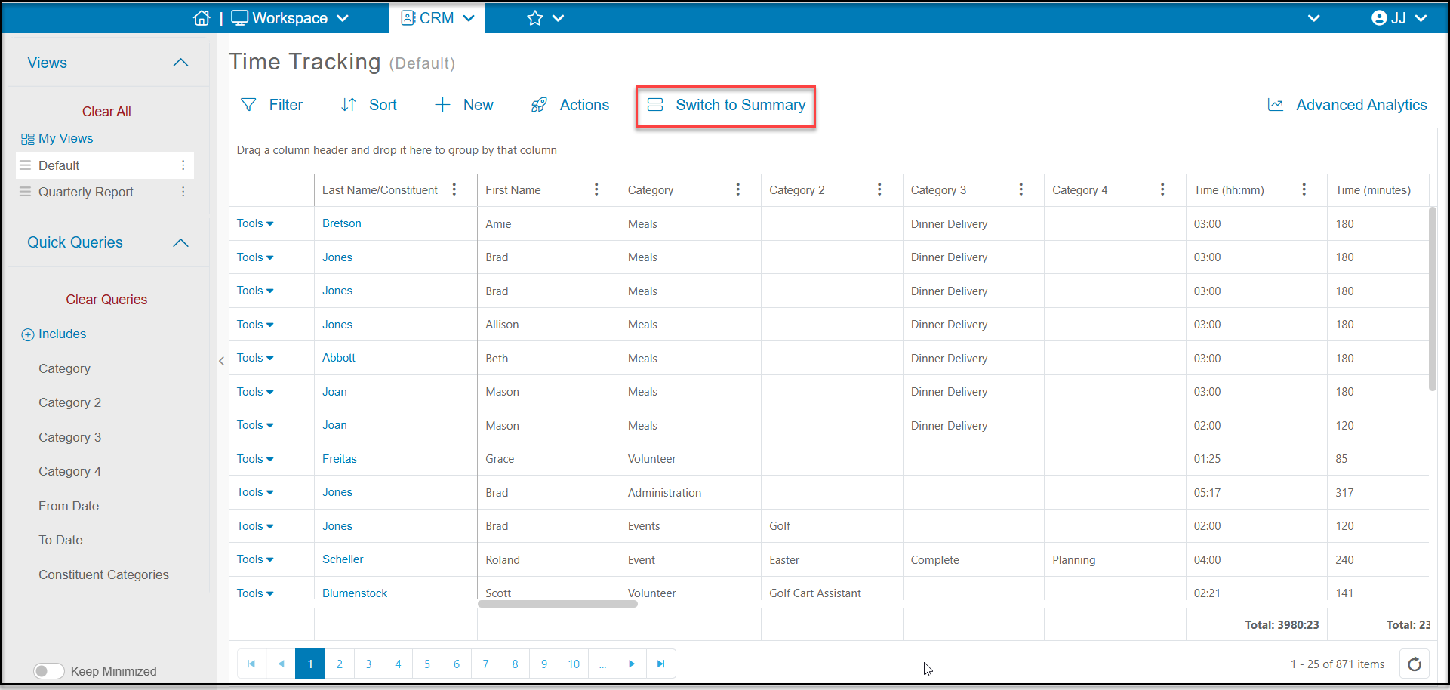The height and width of the screenshot is (690, 1450).
Task: Open Advanced Analytics
Action: pyautogui.click(x=1347, y=105)
